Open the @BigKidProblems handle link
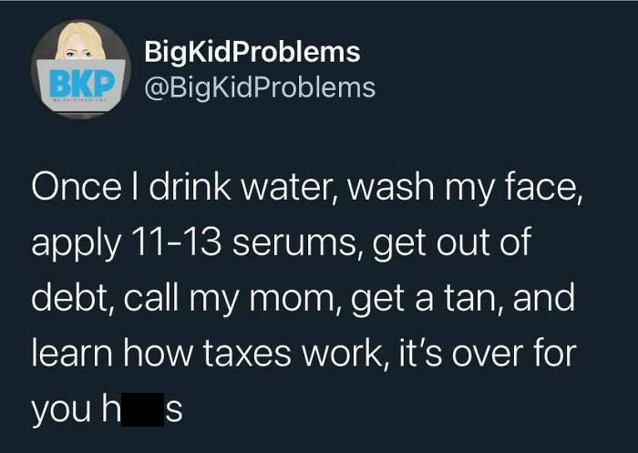Viewport: 638px width, 453px height. tap(260, 88)
